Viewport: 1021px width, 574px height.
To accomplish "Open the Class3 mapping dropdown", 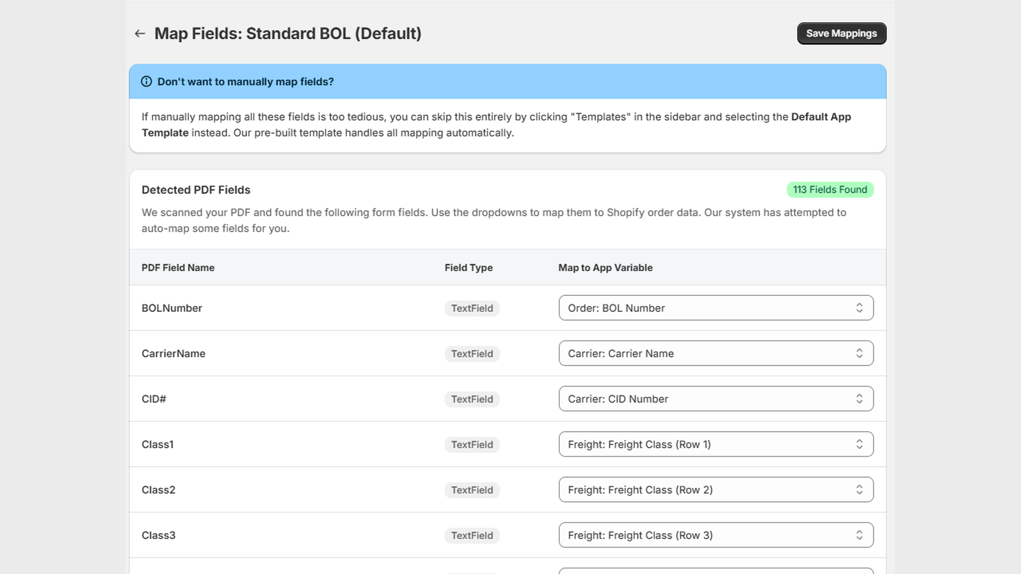I will (716, 535).
